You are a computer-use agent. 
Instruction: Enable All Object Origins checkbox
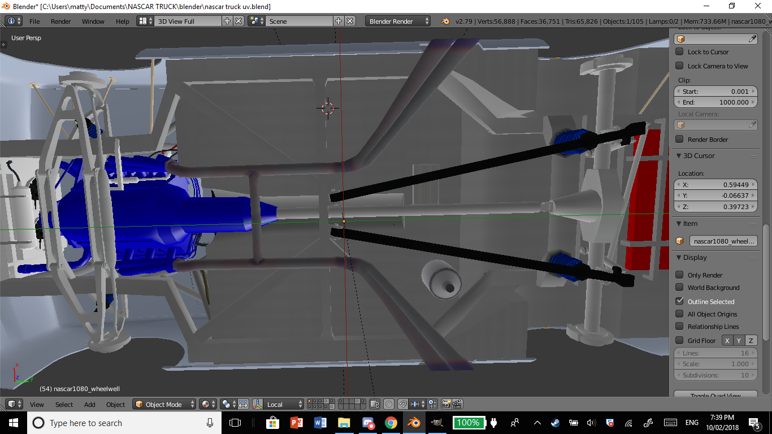[679, 314]
